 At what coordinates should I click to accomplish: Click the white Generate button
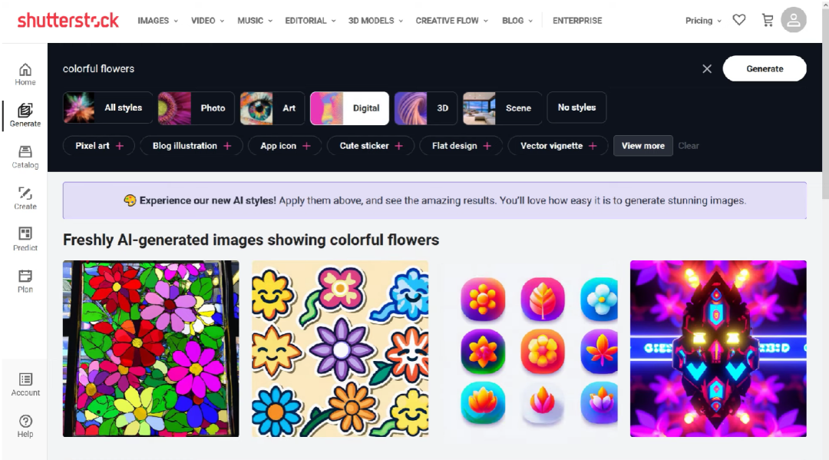click(x=765, y=68)
